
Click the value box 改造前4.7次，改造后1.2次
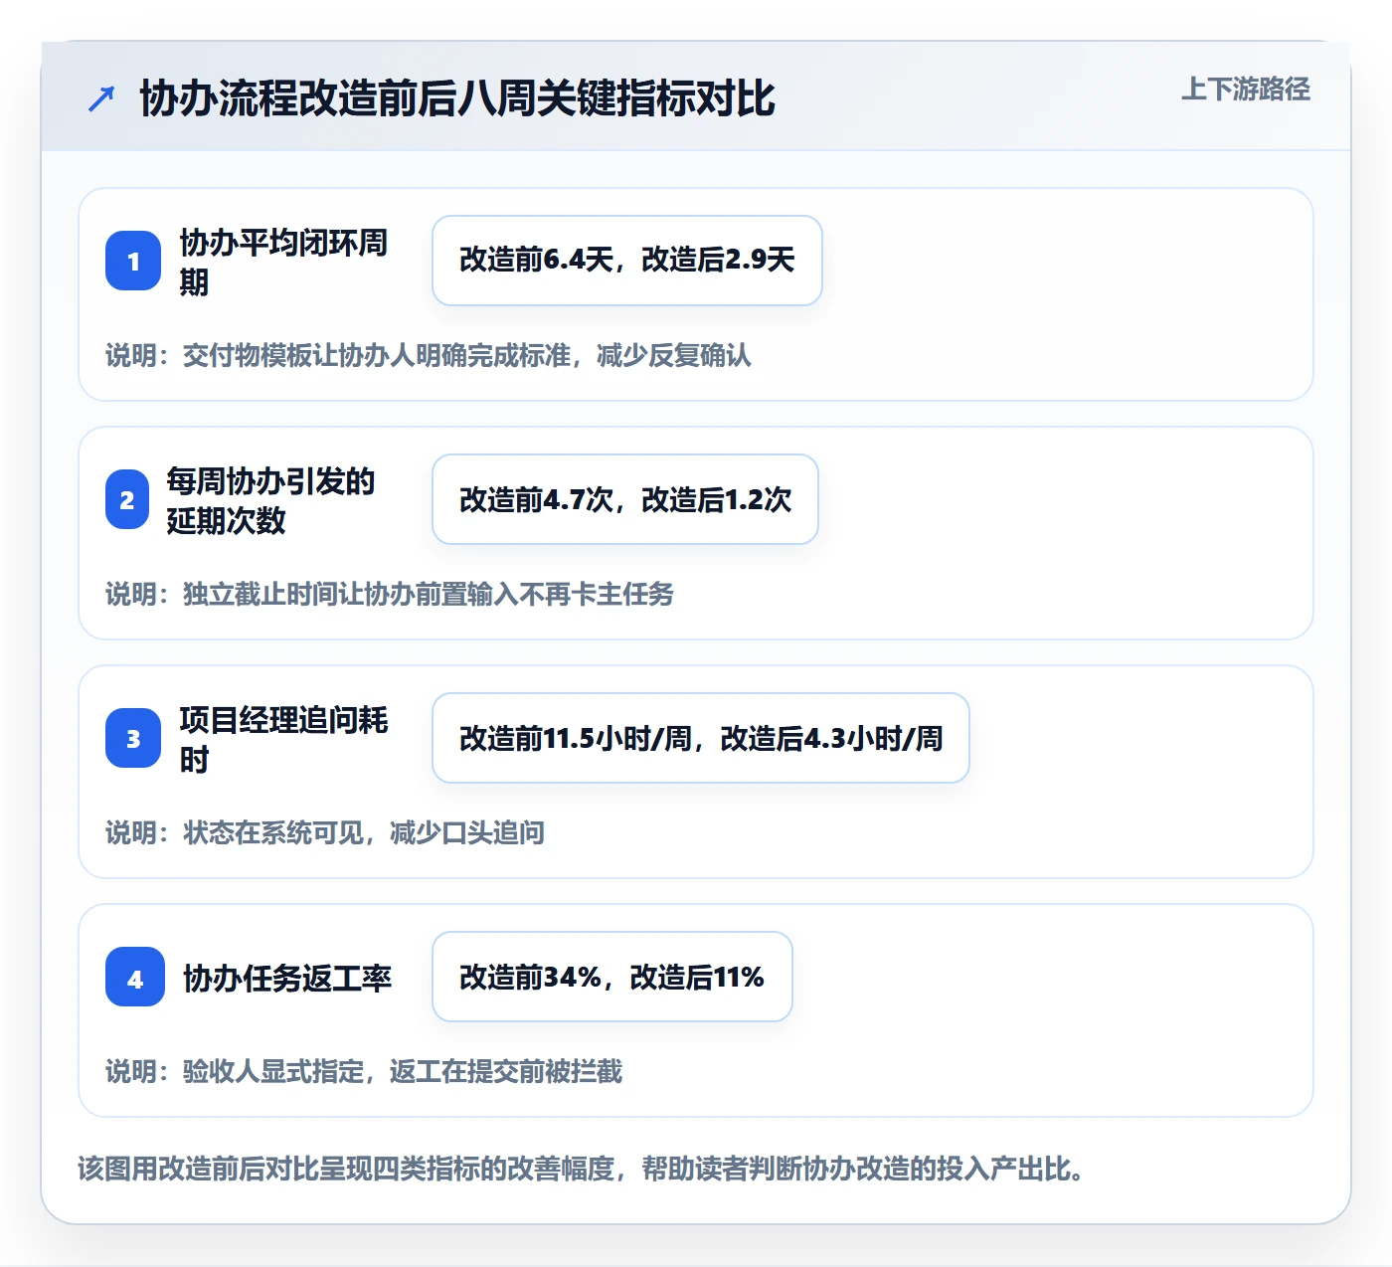tap(625, 499)
